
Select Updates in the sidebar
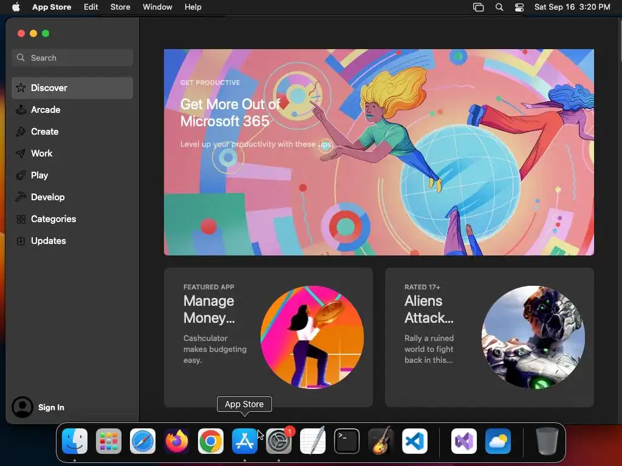(72, 240)
